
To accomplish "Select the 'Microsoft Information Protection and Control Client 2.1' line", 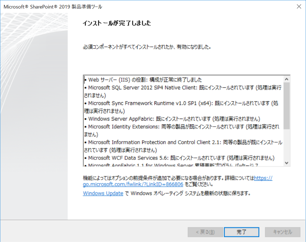I will point(183,146).
